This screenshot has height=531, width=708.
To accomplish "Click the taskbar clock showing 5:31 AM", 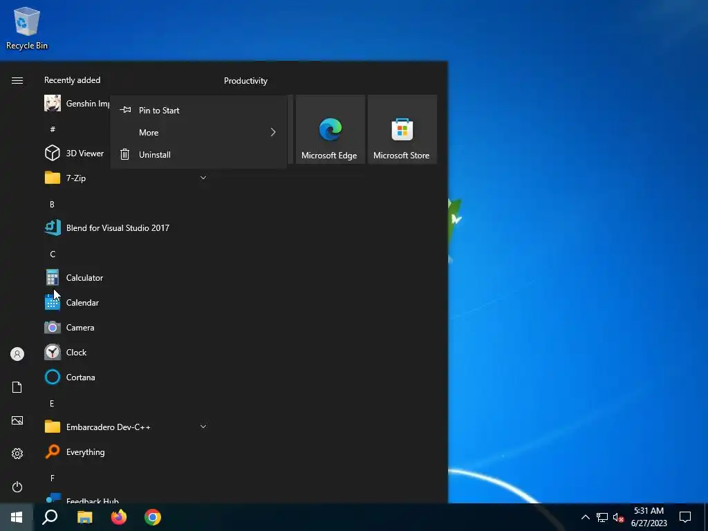I will [x=649, y=517].
